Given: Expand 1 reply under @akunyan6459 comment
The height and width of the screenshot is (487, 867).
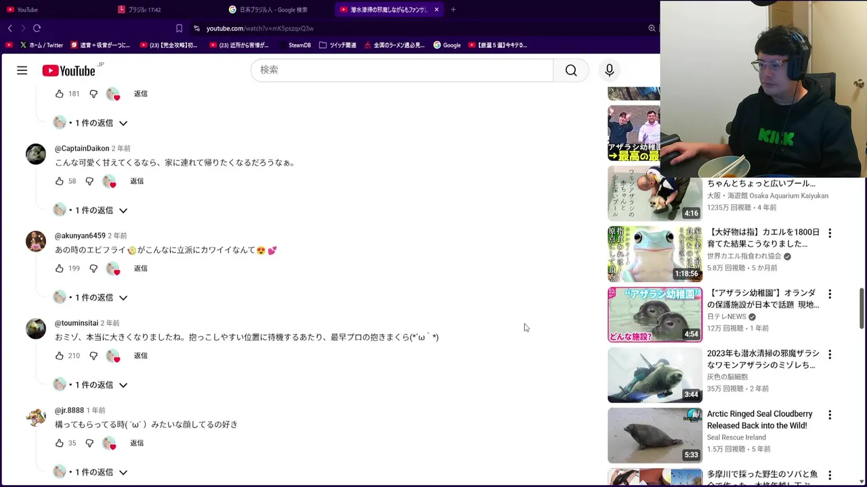Looking at the screenshot, I should pos(91,298).
